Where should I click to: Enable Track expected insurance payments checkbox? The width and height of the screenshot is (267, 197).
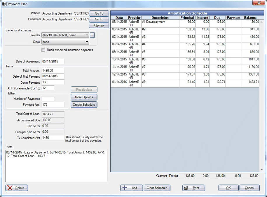click(x=43, y=50)
